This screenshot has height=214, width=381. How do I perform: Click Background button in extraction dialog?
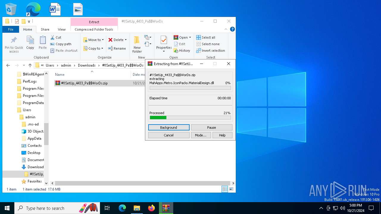pos(169,127)
